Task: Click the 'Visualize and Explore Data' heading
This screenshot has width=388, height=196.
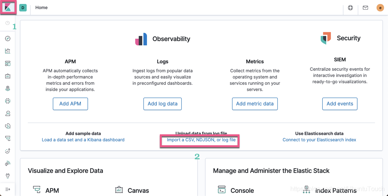Action: tap(65, 171)
